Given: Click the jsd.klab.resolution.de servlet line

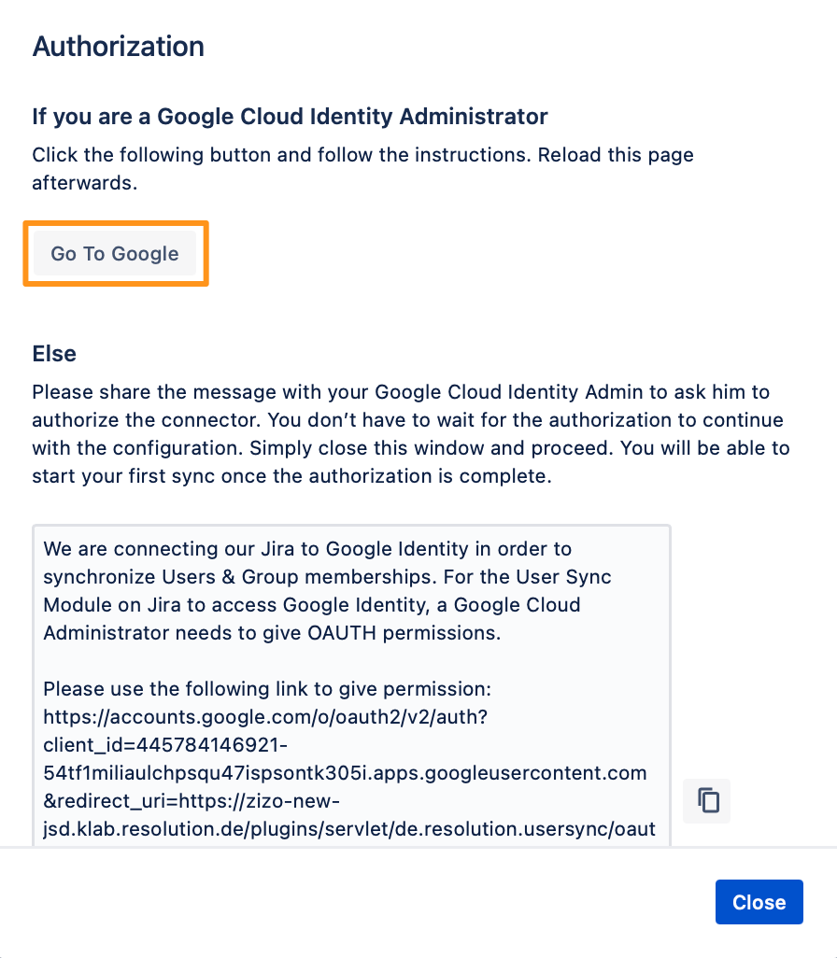Looking at the screenshot, I should point(349,828).
